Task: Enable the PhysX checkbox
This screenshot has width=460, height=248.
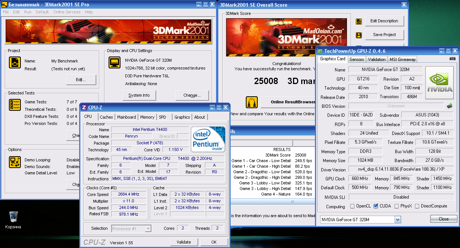Action: pos(397,206)
